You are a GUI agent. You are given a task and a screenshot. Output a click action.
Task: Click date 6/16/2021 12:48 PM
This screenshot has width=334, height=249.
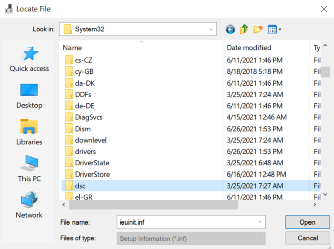[x=256, y=174]
